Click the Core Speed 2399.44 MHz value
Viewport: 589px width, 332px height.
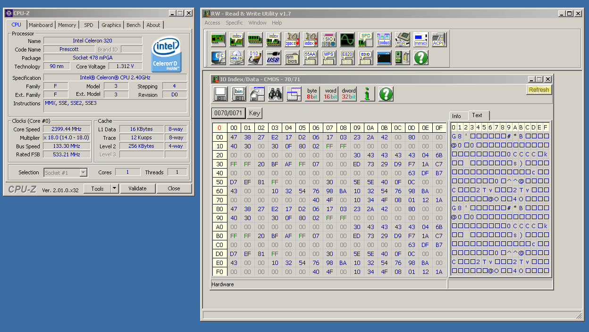point(67,129)
